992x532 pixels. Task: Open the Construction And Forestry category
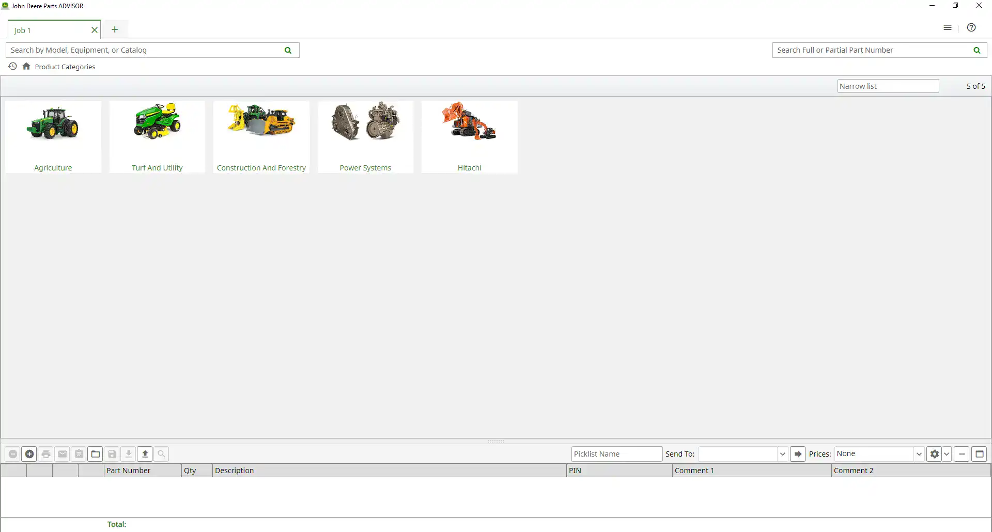tap(261, 137)
